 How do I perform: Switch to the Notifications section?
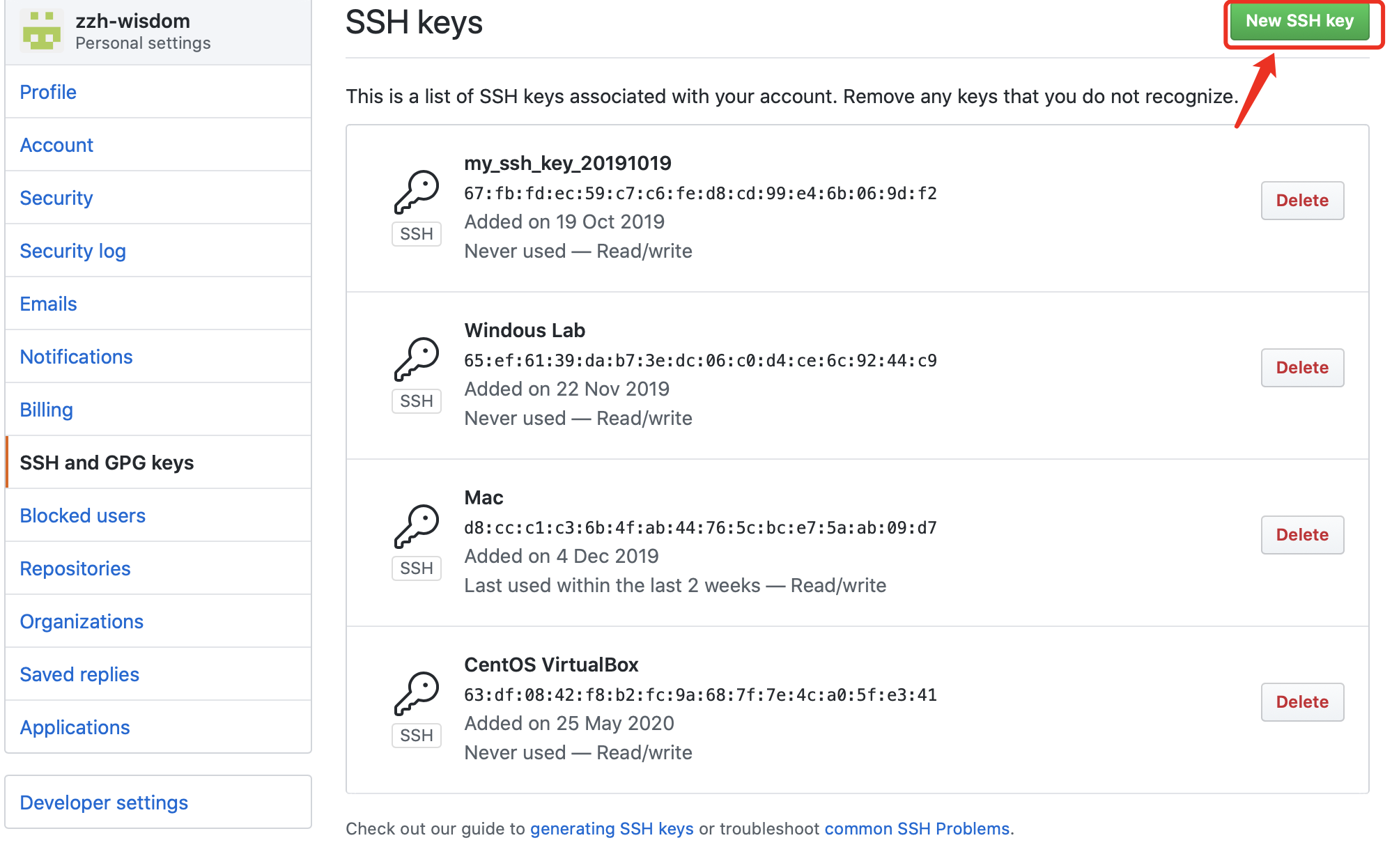[76, 356]
